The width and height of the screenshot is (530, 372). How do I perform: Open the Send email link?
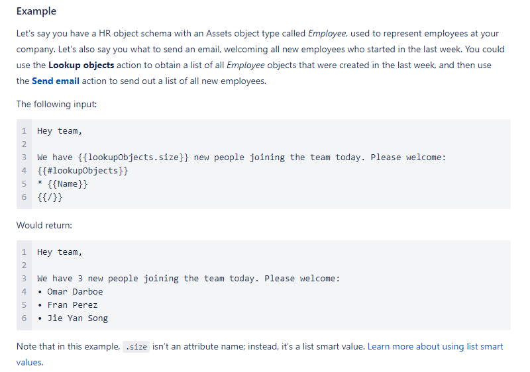56,81
